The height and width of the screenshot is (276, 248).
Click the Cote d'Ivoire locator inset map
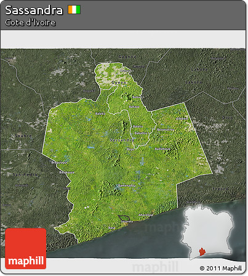pos(207,232)
